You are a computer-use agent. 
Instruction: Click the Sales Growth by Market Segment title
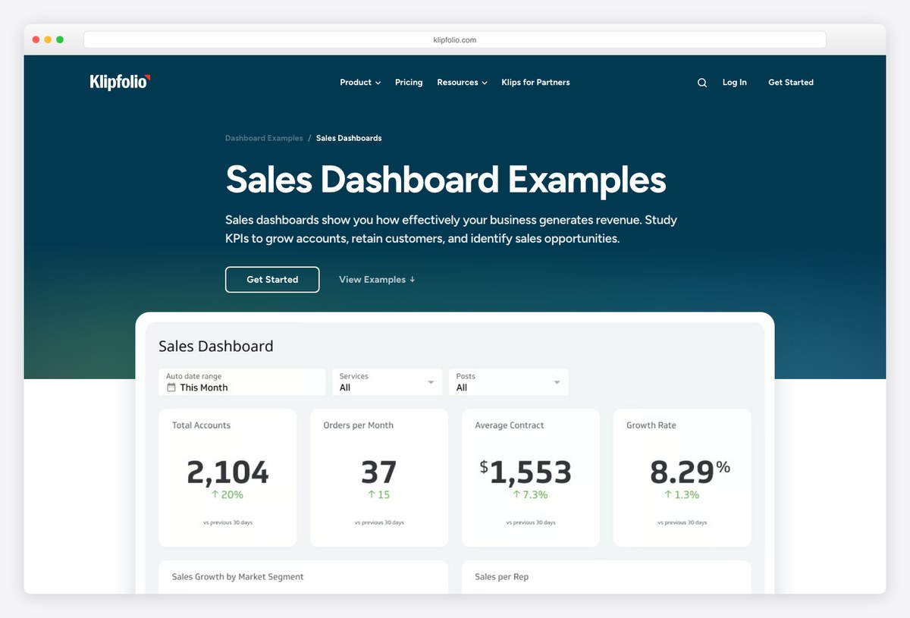tap(237, 577)
